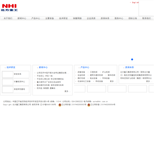Open 实验研究基地 entry
Viewport: 154px width, 154px height.
tap(19, 89)
